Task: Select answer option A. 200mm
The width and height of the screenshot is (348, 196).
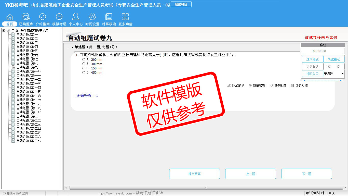Action: pyautogui.click(x=84, y=59)
